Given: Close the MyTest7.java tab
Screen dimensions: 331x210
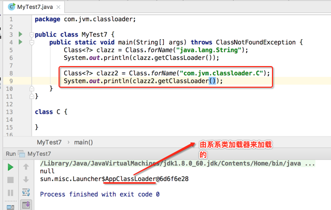Looking at the screenshot, I should pyautogui.click(x=58, y=7).
